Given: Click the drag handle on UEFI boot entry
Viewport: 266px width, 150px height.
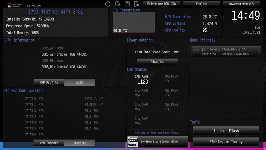Looking at the screenshot, I should 259,51.
